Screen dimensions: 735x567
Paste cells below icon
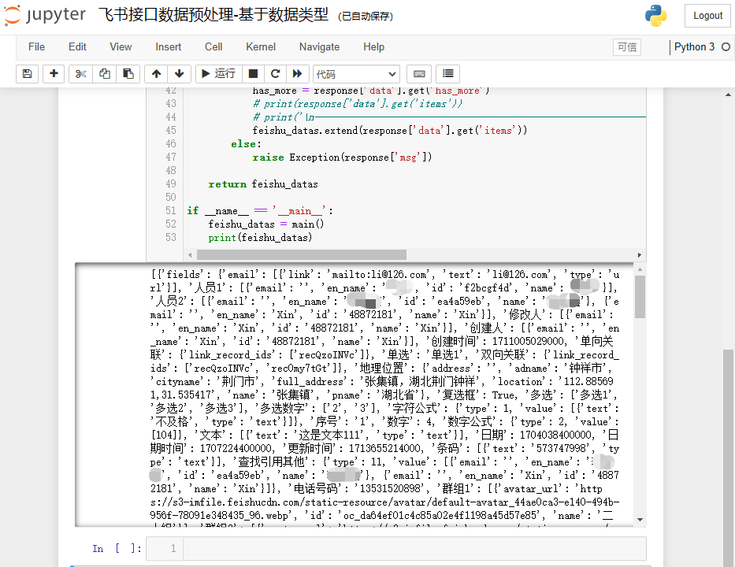(x=128, y=73)
